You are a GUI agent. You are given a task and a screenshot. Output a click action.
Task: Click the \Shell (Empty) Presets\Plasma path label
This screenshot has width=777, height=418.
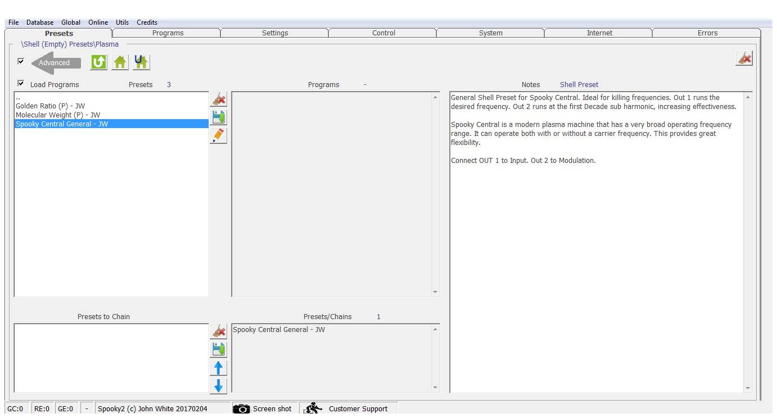pyautogui.click(x=70, y=44)
